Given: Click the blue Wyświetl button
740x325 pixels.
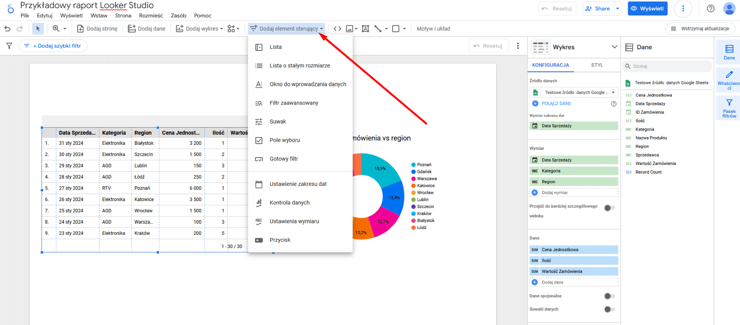Looking at the screenshot, I should point(647,9).
